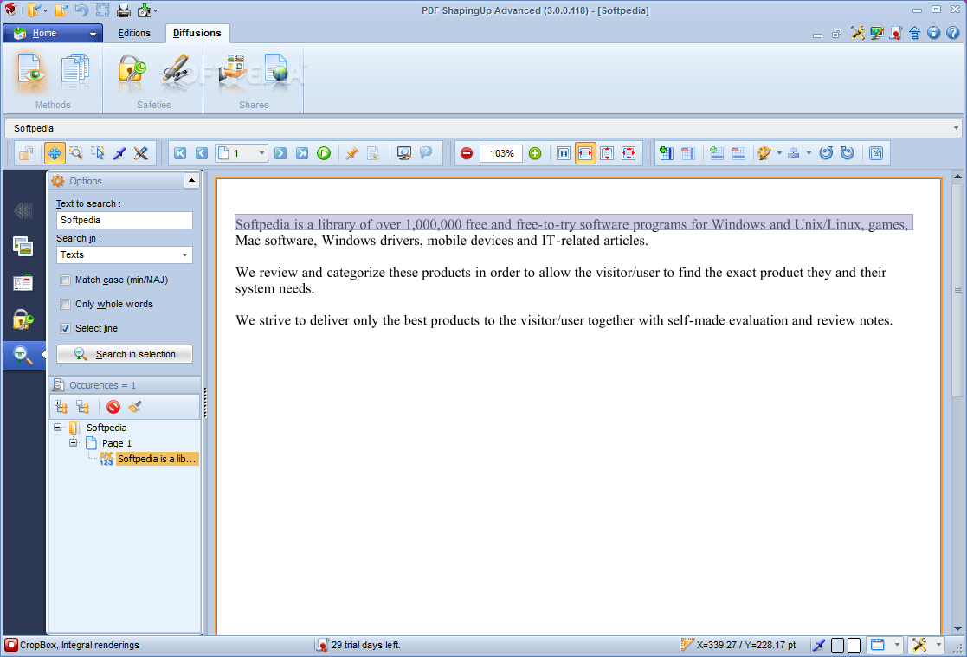Set fit whole page view

[629, 153]
